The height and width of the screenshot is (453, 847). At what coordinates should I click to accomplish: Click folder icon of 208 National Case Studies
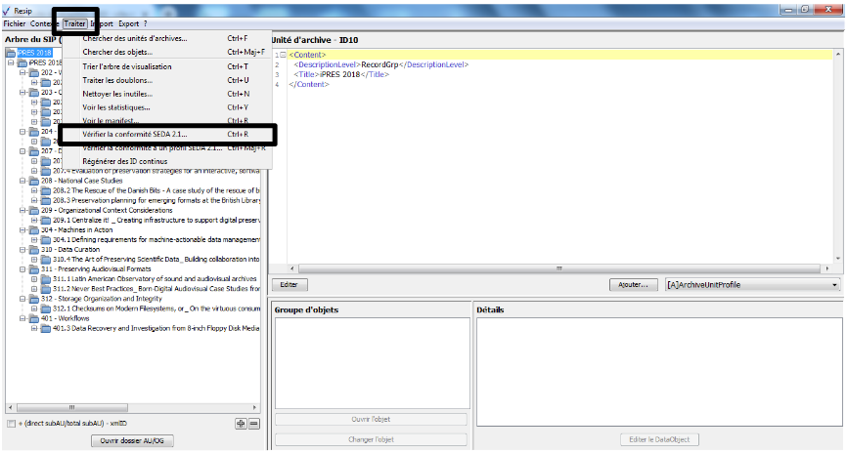[x=34, y=181]
